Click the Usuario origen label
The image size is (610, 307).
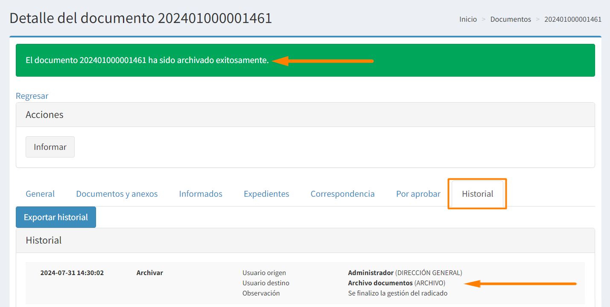click(264, 273)
